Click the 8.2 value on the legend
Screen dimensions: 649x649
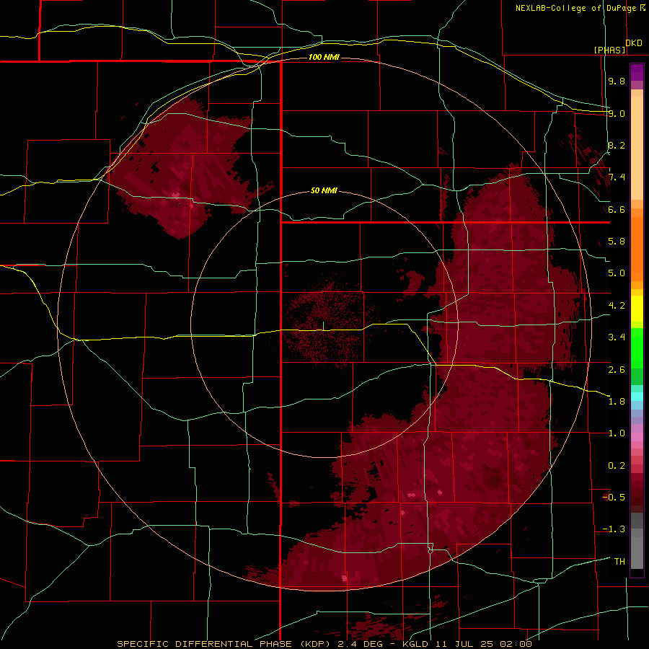coord(617,145)
